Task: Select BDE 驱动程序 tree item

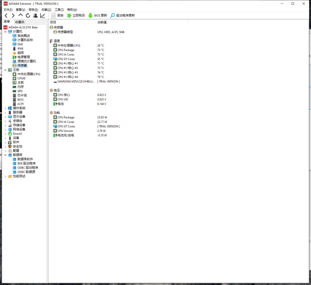Action: tap(26, 163)
